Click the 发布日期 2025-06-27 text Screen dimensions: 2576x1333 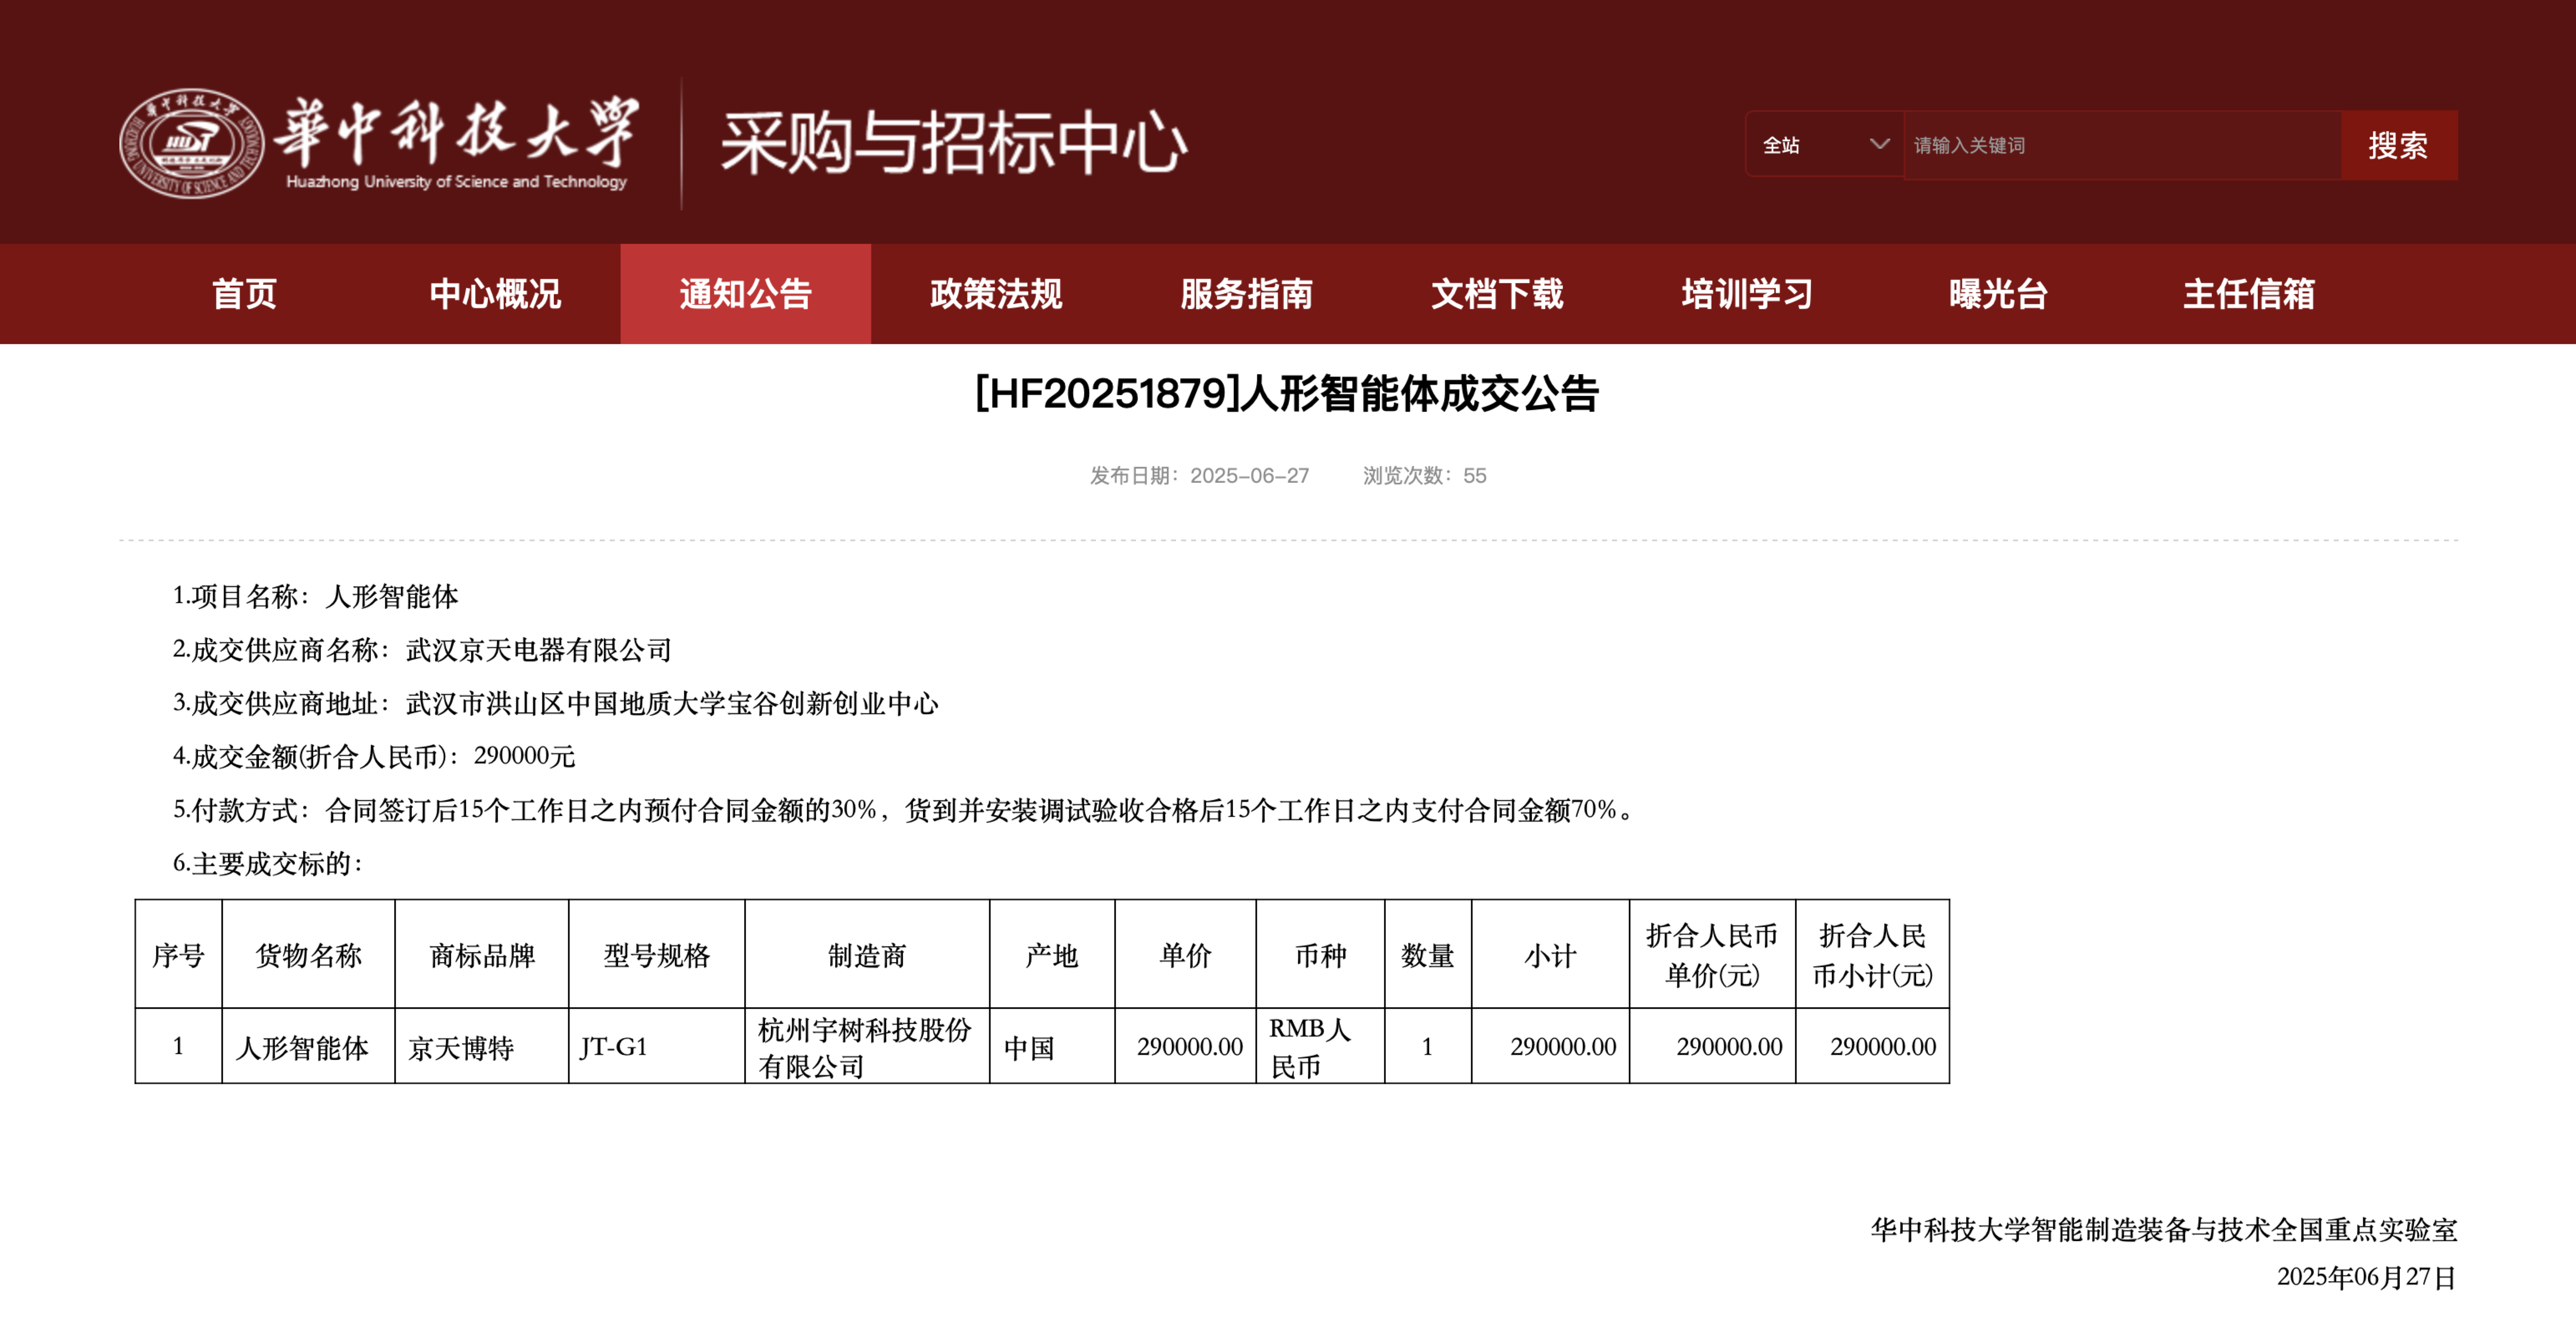pos(1199,476)
